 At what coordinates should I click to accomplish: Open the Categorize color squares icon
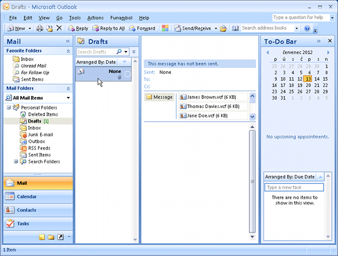(x=165, y=28)
